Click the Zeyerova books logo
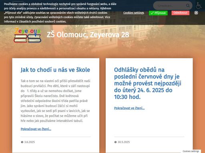 [27, 35]
